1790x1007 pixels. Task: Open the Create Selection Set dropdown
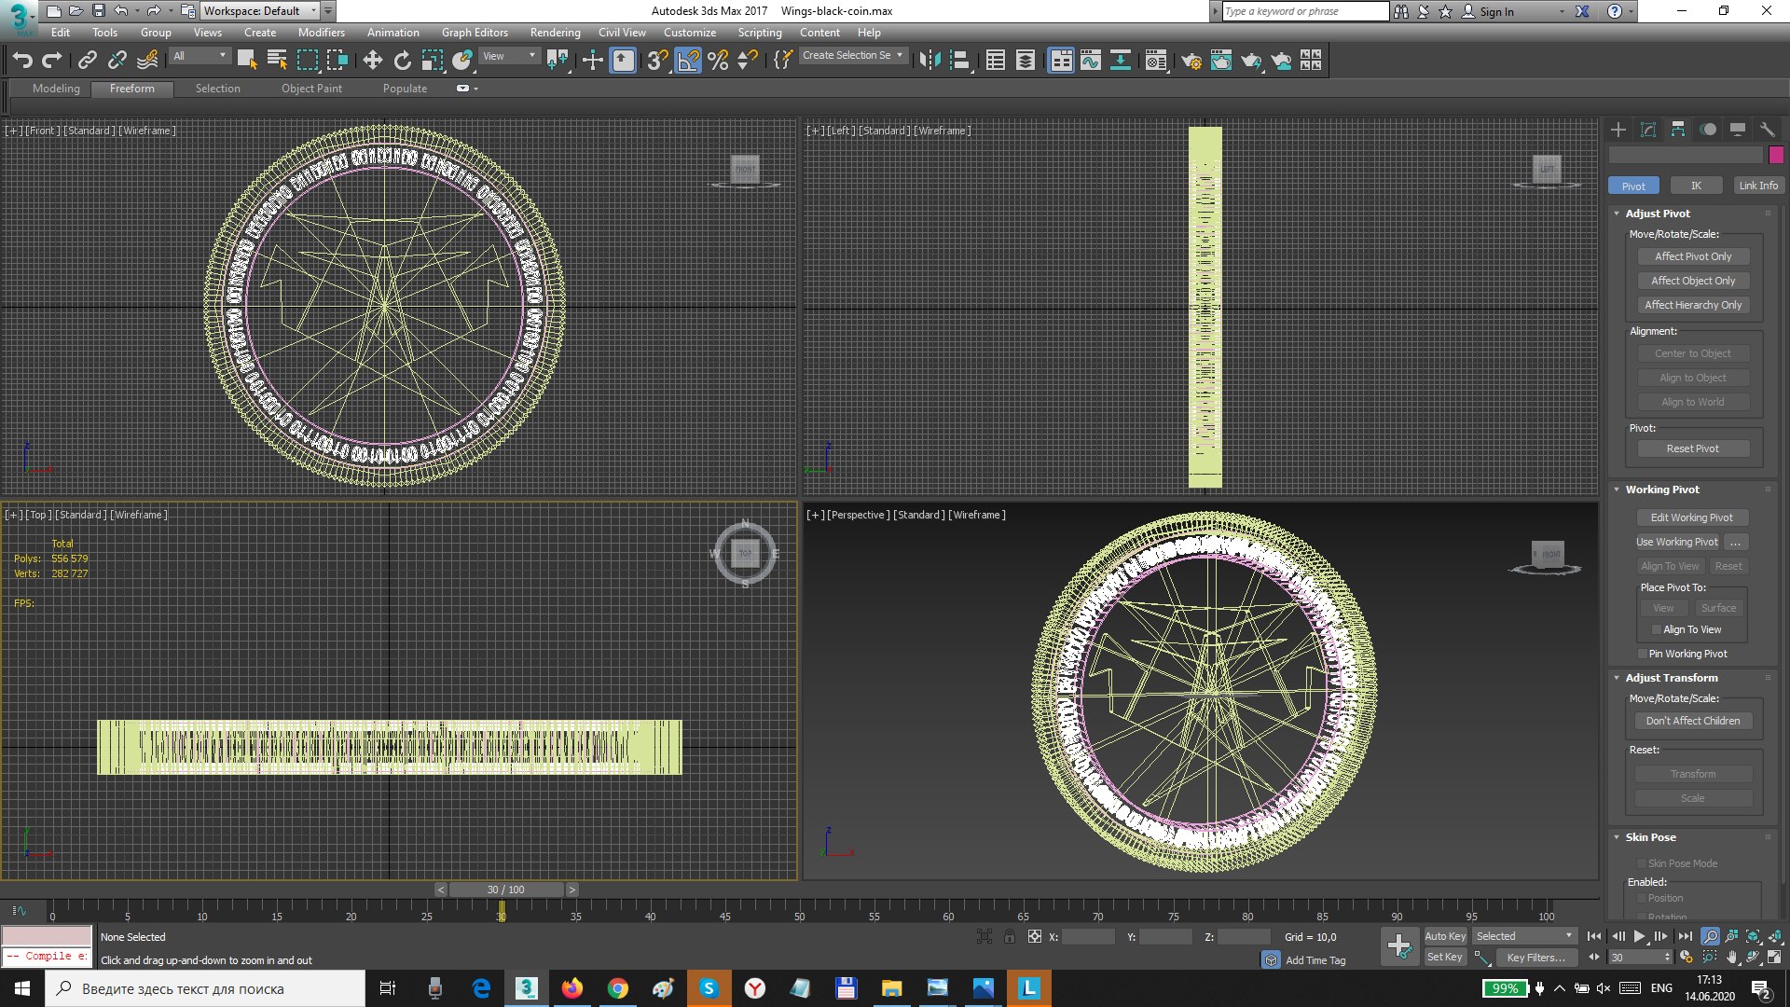pyautogui.click(x=853, y=56)
